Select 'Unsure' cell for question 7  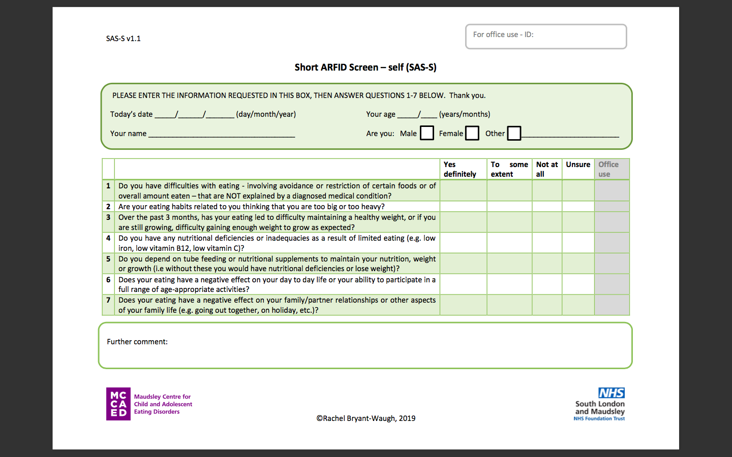[x=578, y=305]
